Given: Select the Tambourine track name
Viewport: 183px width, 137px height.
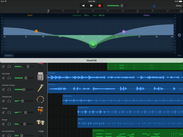Looking at the screenshot, I should [7, 97].
